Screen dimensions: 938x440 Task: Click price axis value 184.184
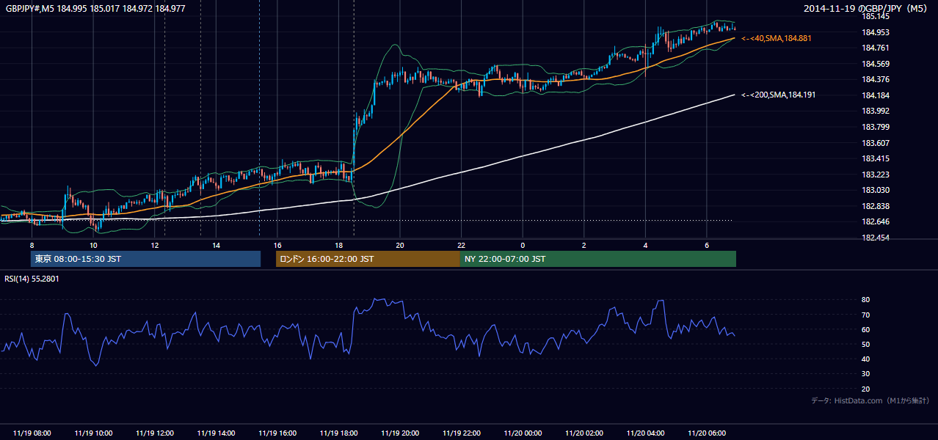pyautogui.click(x=876, y=96)
